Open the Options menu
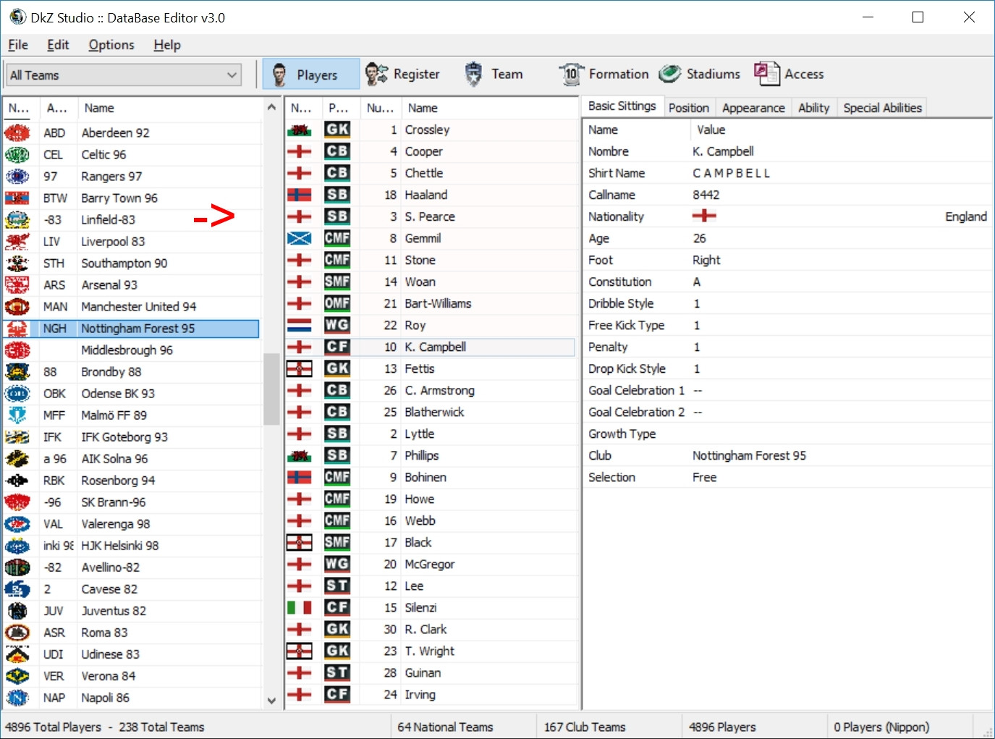 pyautogui.click(x=111, y=45)
